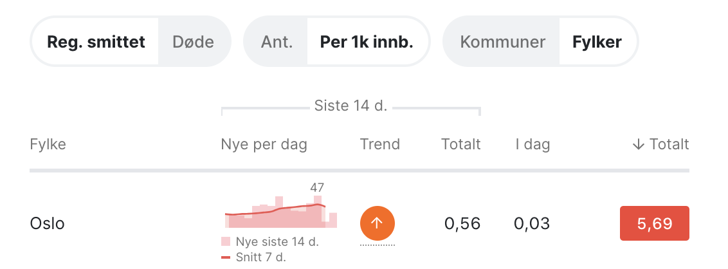The image size is (728, 269).
Task: Click the red 'Snitt 7 d.' legend line
Action: coord(226,257)
